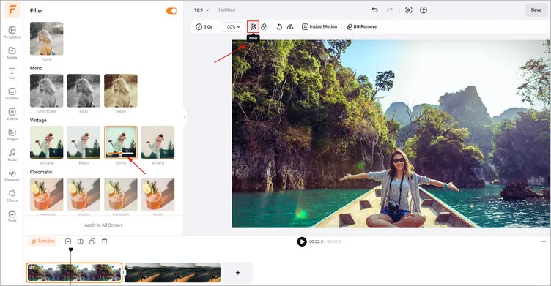
Task: Click the FlexClip logo icon
Action: pyautogui.click(x=12, y=10)
